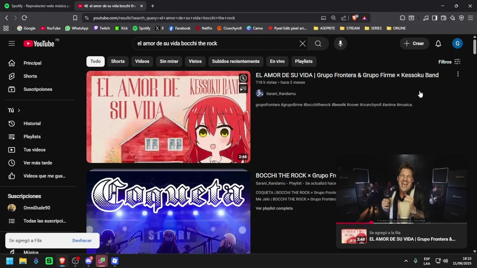Image resolution: width=477 pixels, height=268 pixels.
Task: Go back in the browser
Action: point(6,18)
